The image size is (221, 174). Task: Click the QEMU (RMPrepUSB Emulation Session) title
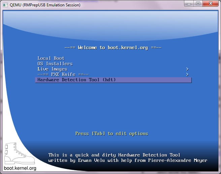click(45, 5)
